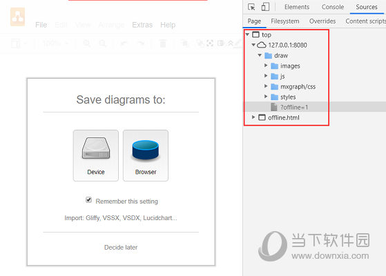
Task: Select the Device hard drive icon
Action: [96, 148]
